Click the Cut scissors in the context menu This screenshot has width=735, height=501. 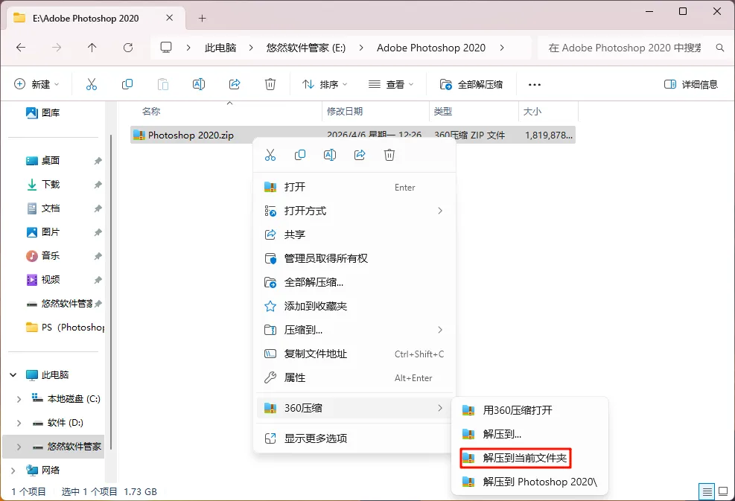[270, 155]
